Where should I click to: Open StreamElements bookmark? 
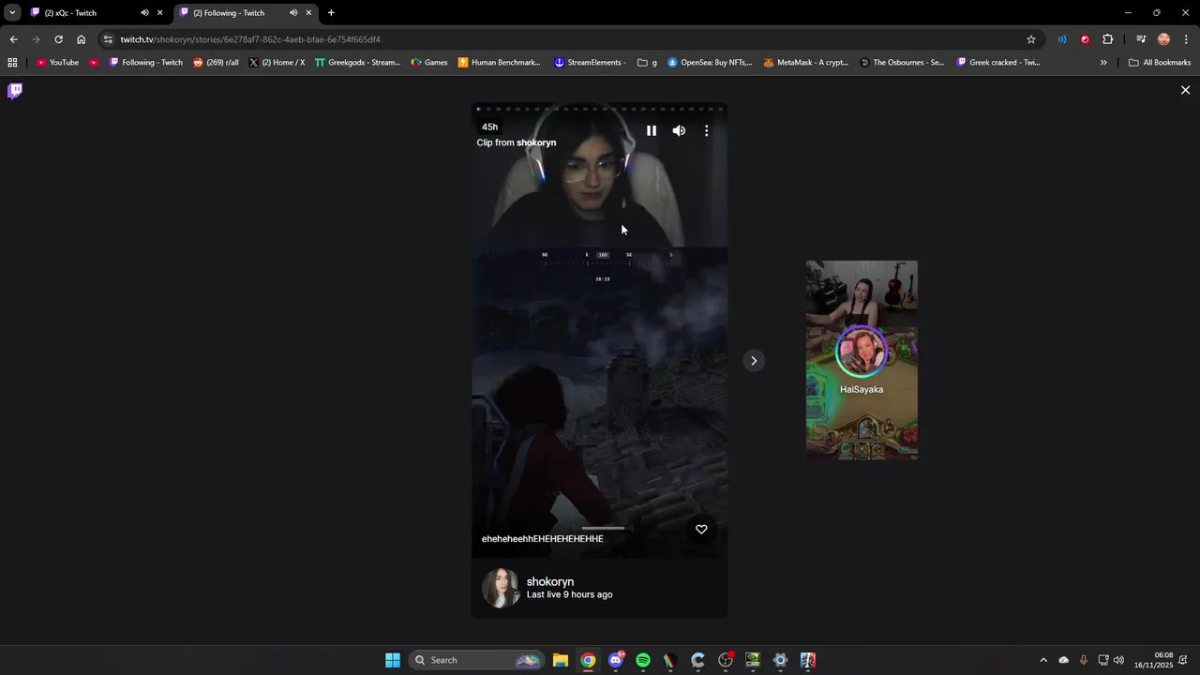[590, 63]
